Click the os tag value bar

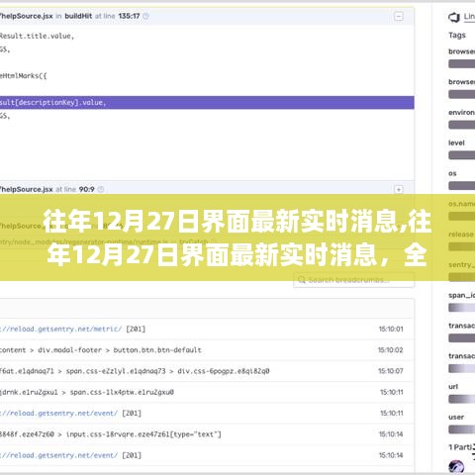(x=462, y=186)
